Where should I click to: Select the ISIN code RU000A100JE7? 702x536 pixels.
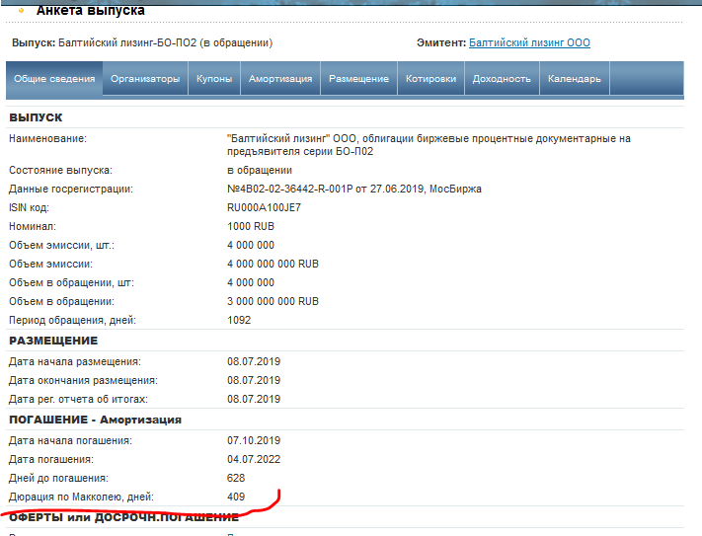[x=264, y=207]
